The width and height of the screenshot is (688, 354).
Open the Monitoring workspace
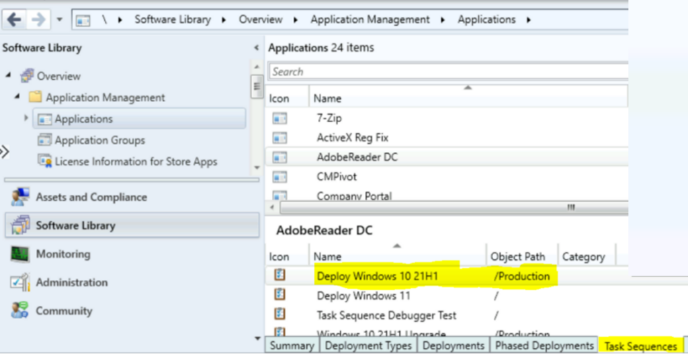coord(63,254)
